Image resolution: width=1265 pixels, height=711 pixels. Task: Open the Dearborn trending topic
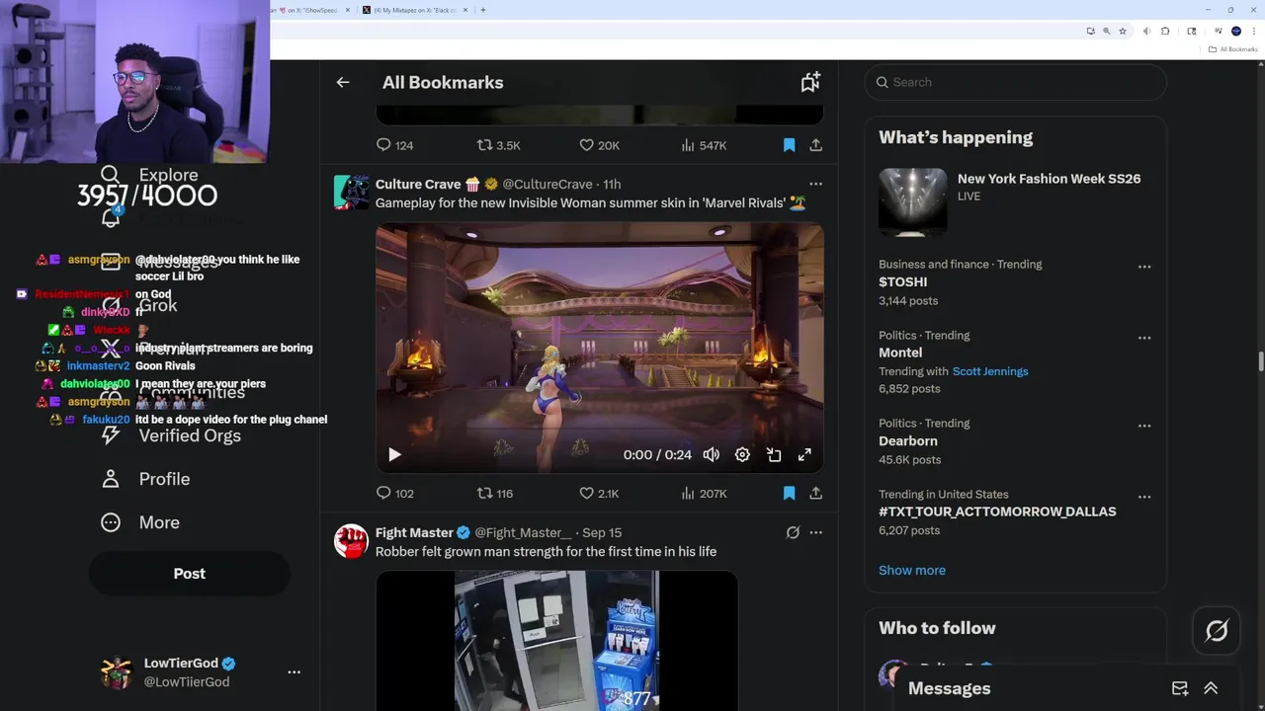click(907, 441)
